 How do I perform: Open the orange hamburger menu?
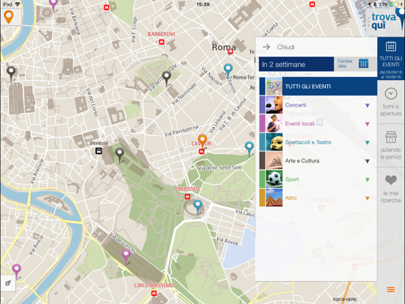(x=391, y=290)
